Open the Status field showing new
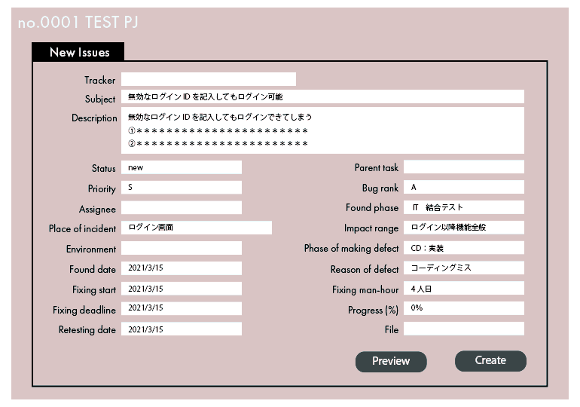The height and width of the screenshot is (407, 580). click(x=182, y=167)
